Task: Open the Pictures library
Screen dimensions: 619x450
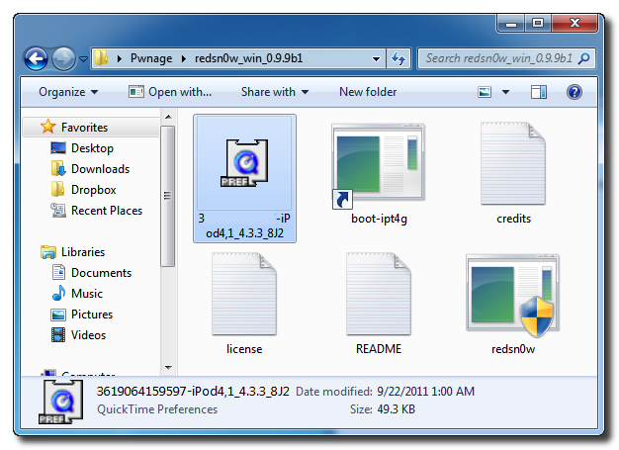Action: coord(92,315)
